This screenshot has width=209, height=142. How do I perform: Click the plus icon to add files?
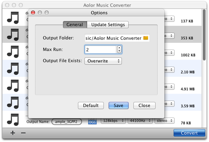(x=13, y=133)
